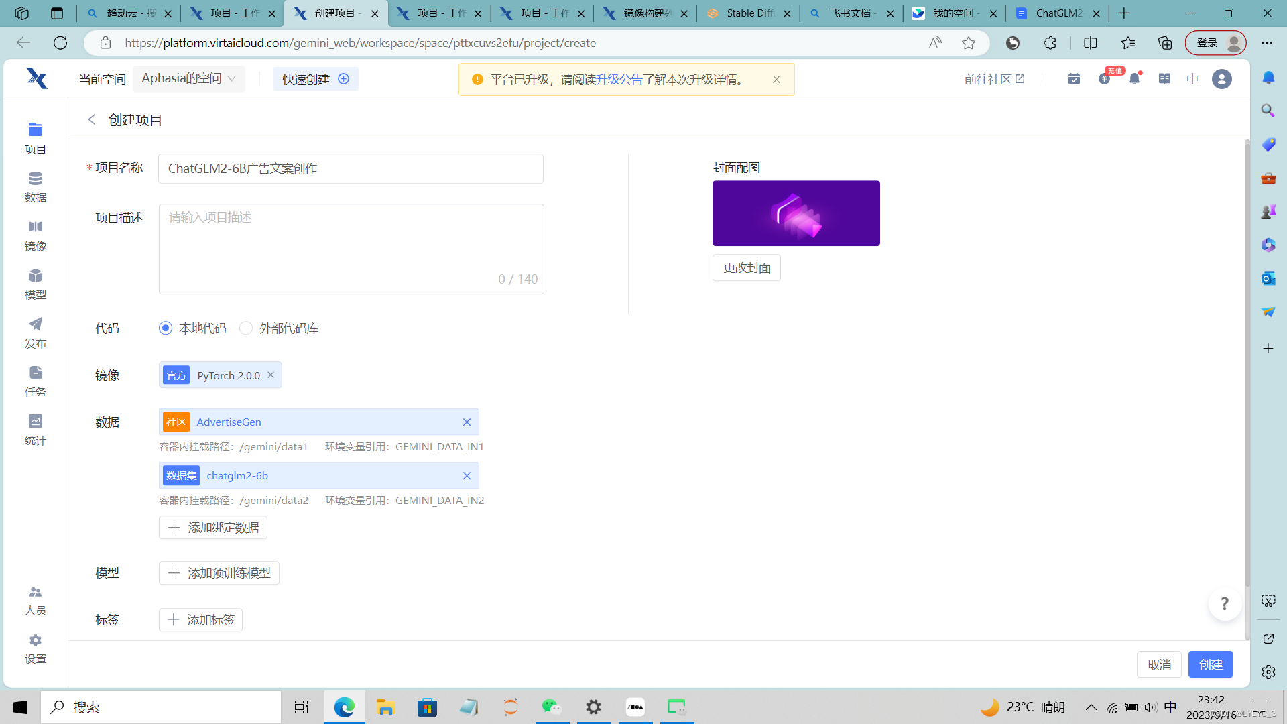Select the 本地代码 radio option
This screenshot has width=1287, height=724.
(166, 328)
